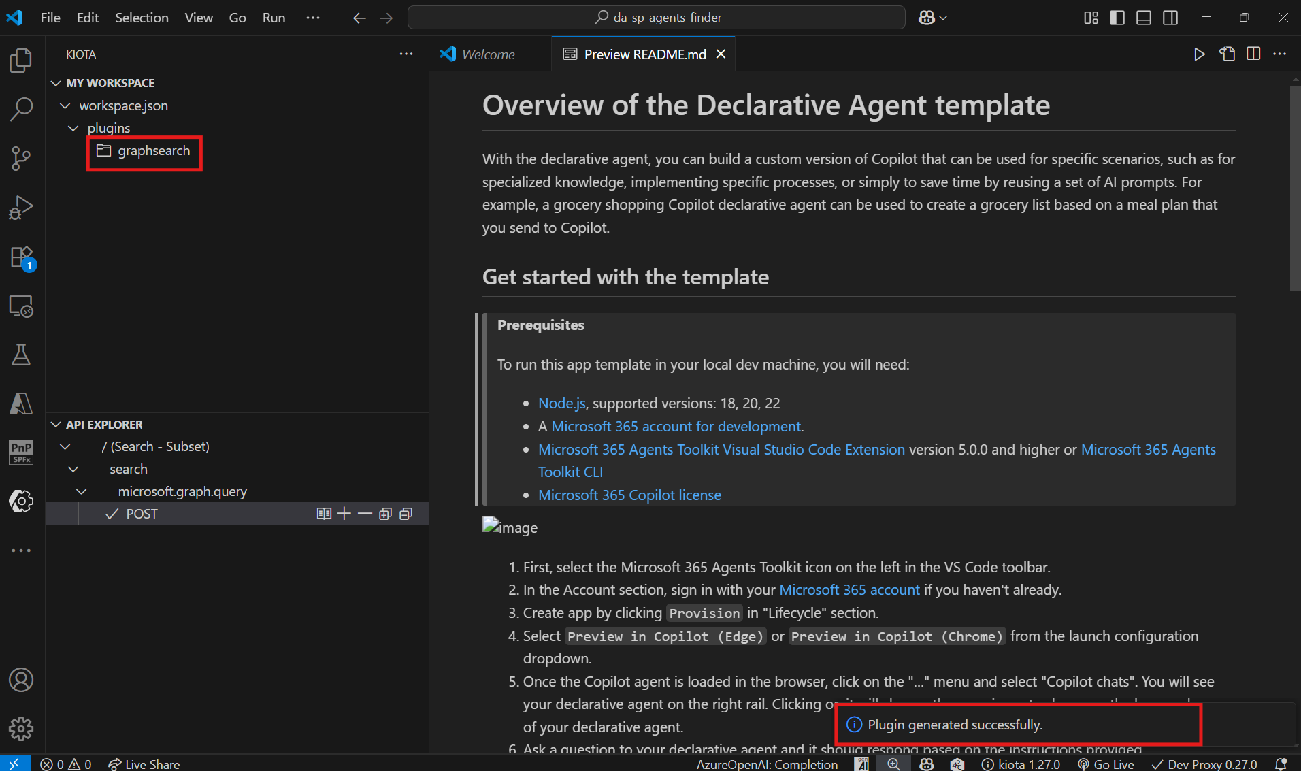
Task: Remove all endpoints under POST row
Action: (406, 514)
